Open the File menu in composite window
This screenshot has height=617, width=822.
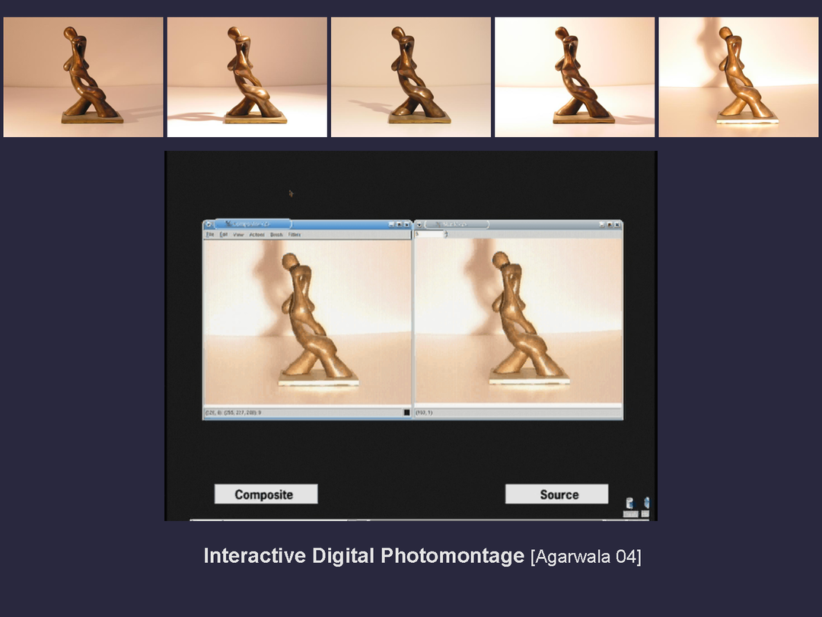[210, 235]
